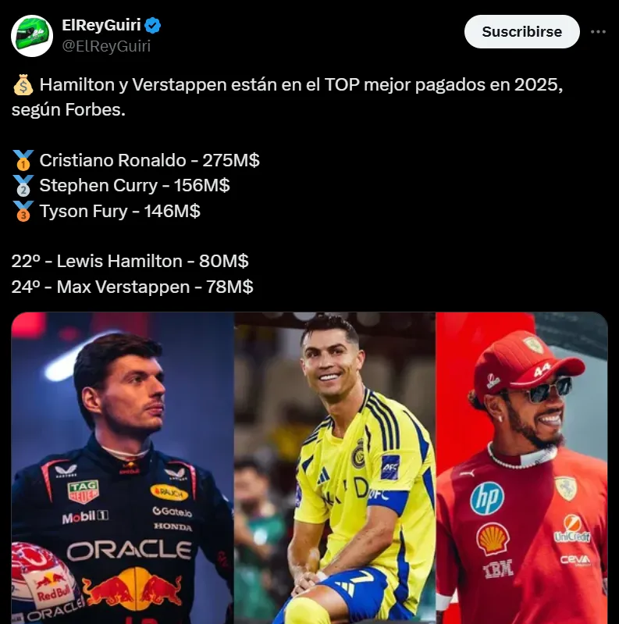Open the yellow football jersey photo
619x624 pixels.
[336, 469]
